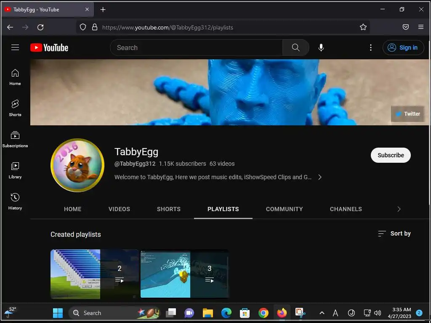431x323 pixels.
Task: Click the Sign in button
Action: [403, 48]
